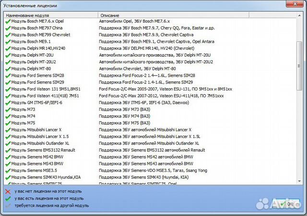Click legend text у вас нет лицензии на этот модуль
This screenshot has width=307, height=216.
pyautogui.click(x=48, y=192)
